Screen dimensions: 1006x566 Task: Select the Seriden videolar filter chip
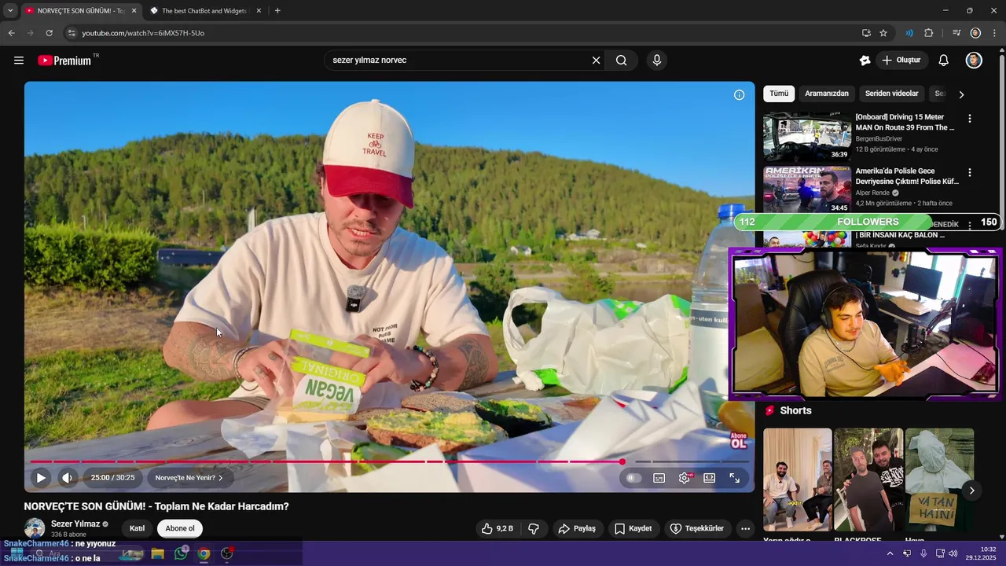(892, 94)
